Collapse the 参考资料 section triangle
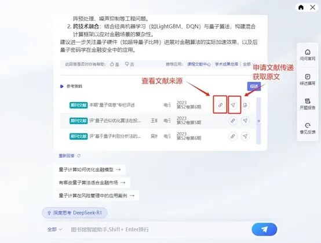The height and width of the screenshot is (243, 321). pos(61,86)
